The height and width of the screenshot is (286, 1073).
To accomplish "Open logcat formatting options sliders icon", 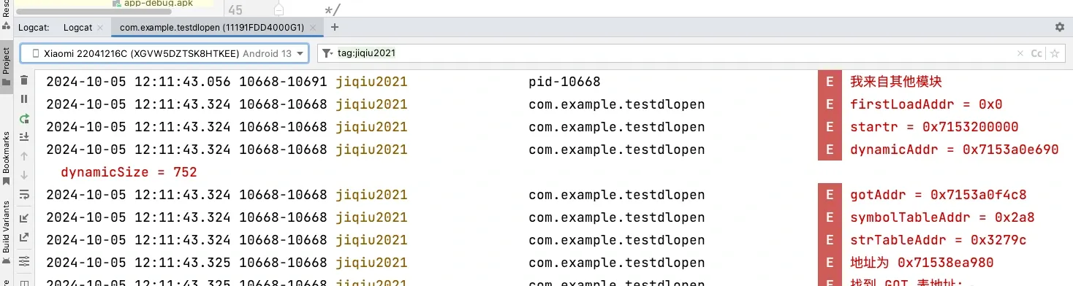I will 24,260.
